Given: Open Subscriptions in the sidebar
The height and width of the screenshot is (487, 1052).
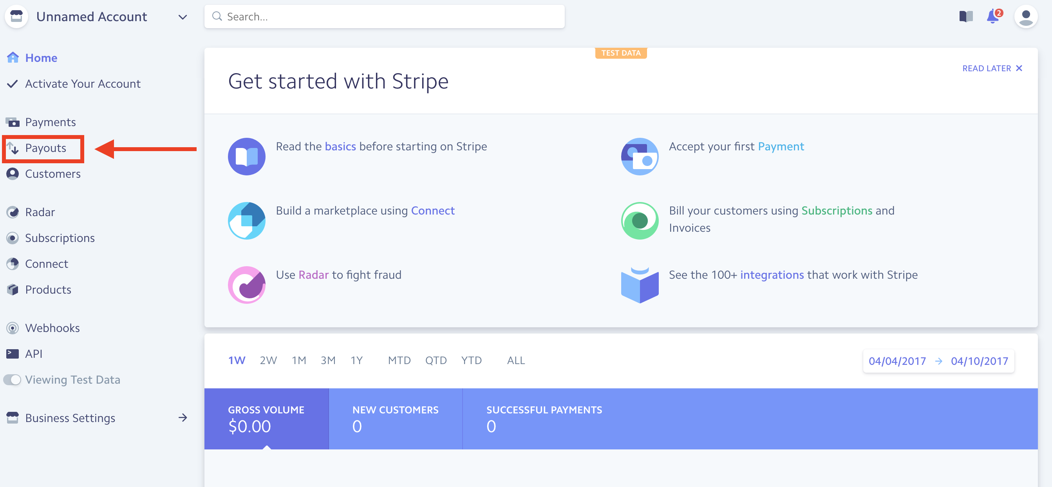Looking at the screenshot, I should [60, 238].
